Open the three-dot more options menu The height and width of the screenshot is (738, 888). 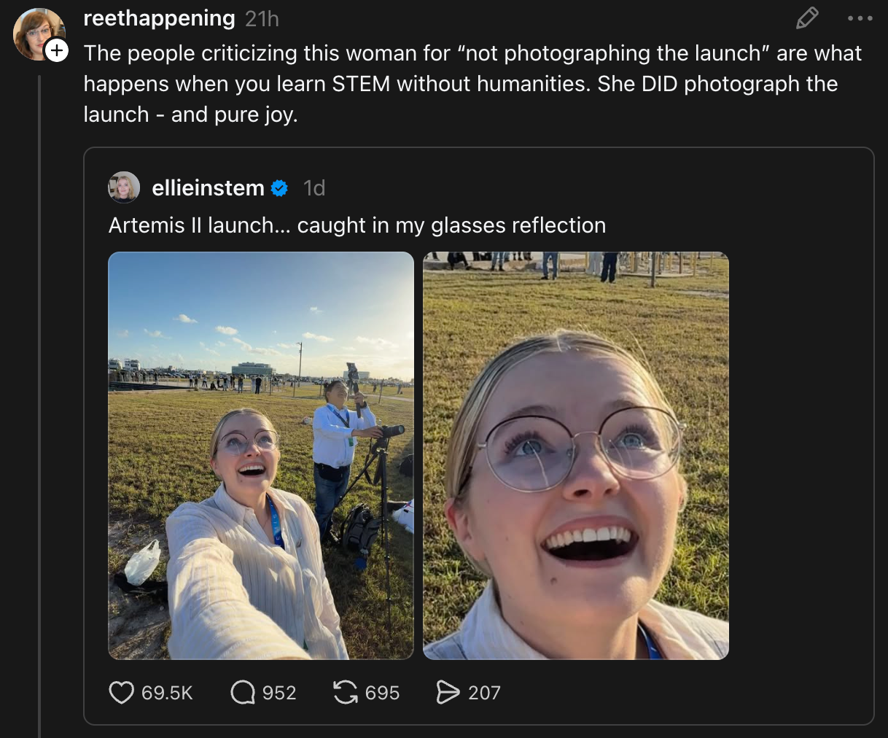tap(860, 18)
